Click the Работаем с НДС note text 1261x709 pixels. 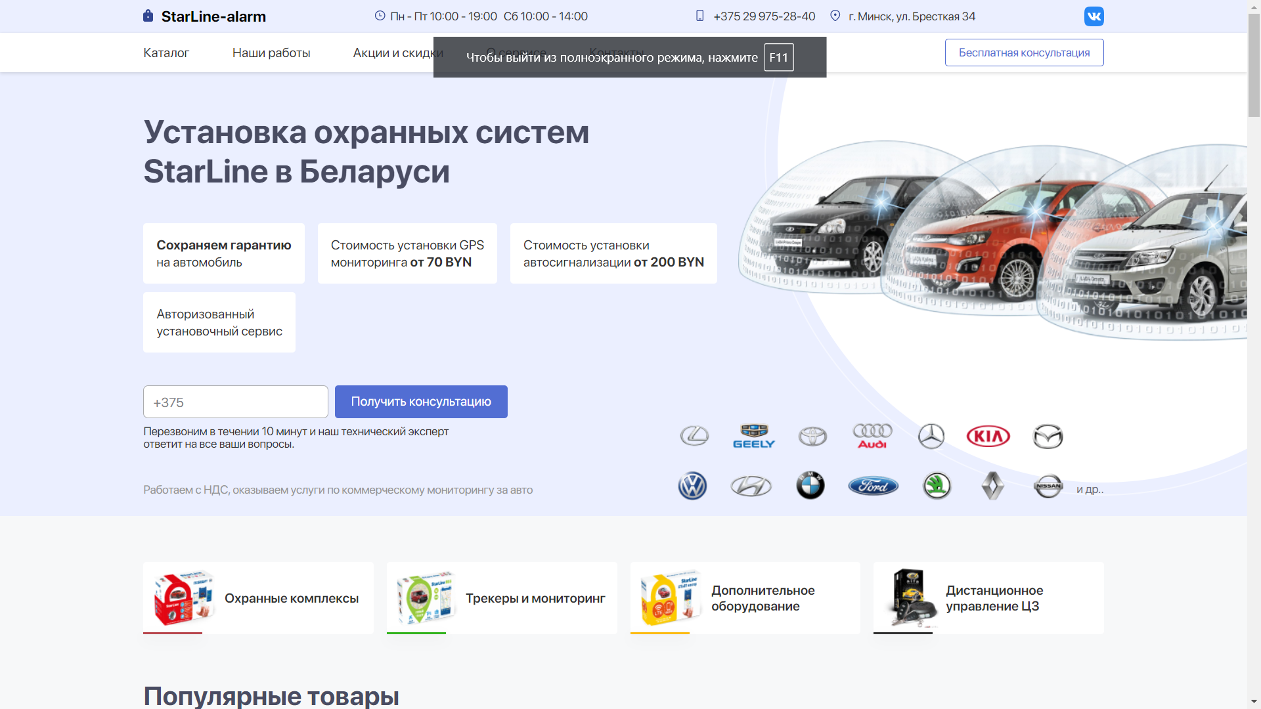[338, 490]
